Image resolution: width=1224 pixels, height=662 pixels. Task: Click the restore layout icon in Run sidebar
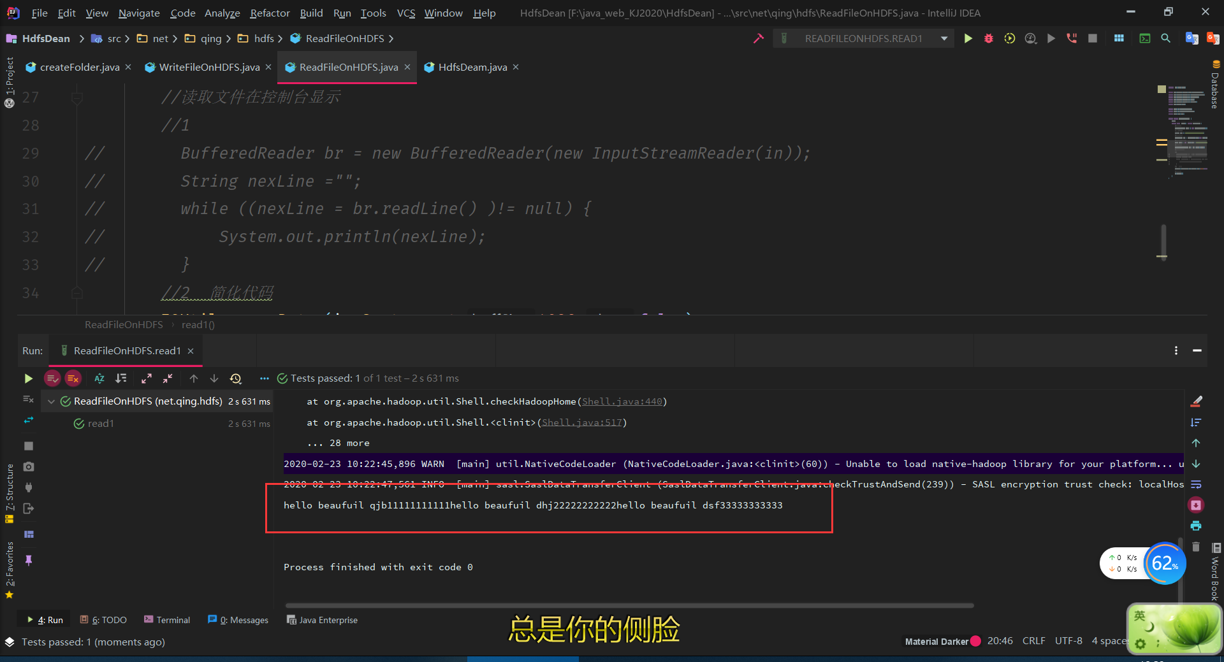coord(29,534)
